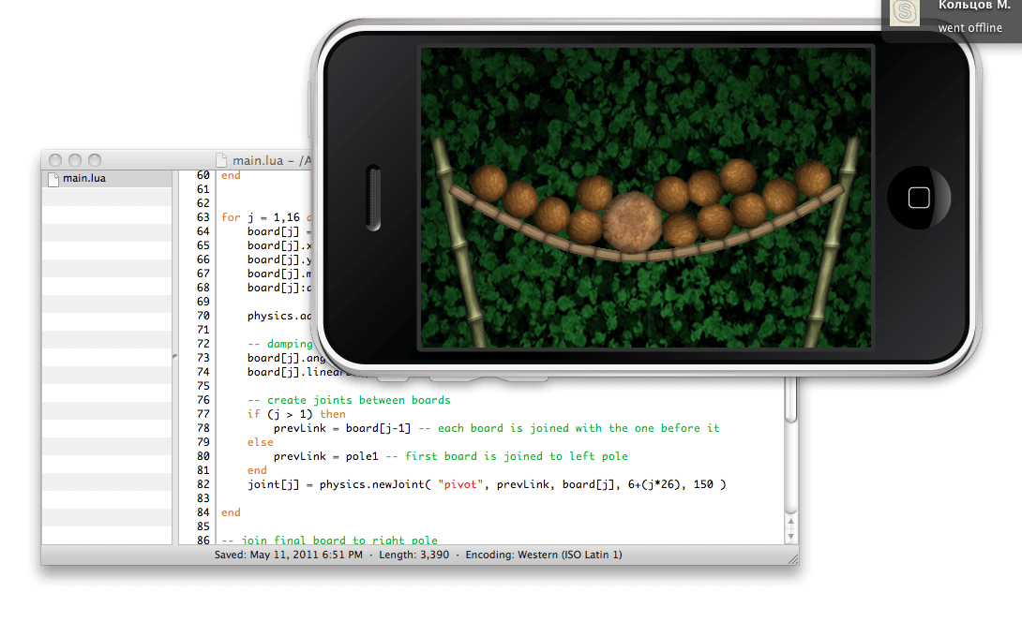Click the large coconut ball in the simulator
The width and height of the screenshot is (1022, 622).
[x=632, y=221]
